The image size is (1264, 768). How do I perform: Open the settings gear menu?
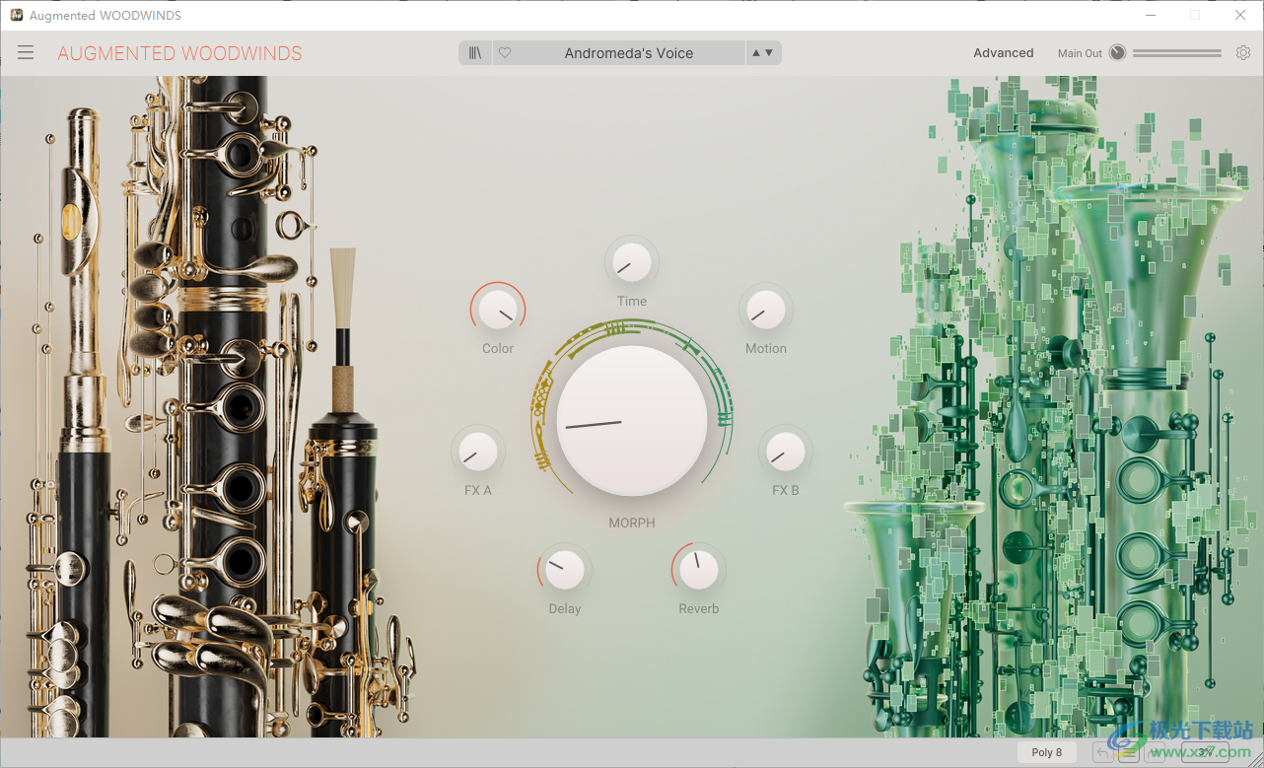[x=1242, y=52]
